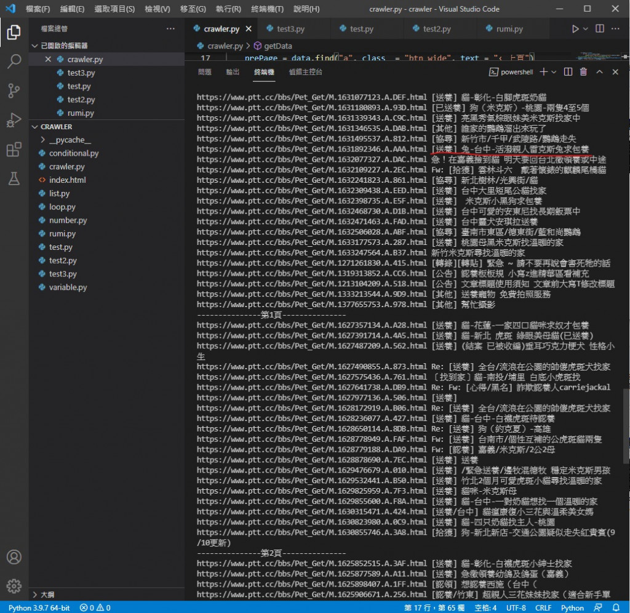Click terminal scrollbar thumb
The image size is (630, 613).
point(626,425)
